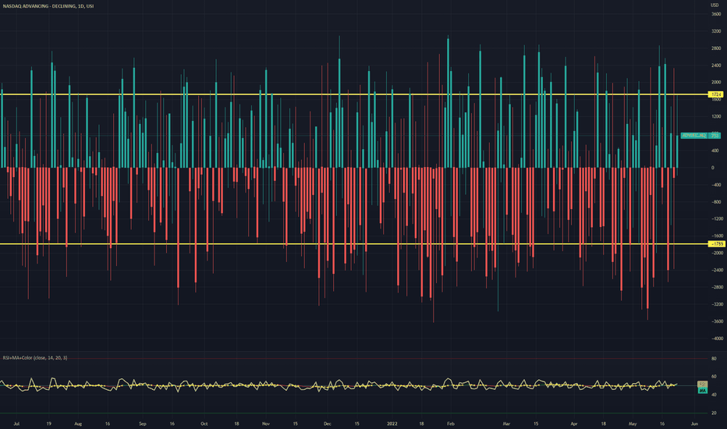Open the RSI+MA+Color indicator legend
This screenshot has width=727, height=429.
click(x=35, y=357)
